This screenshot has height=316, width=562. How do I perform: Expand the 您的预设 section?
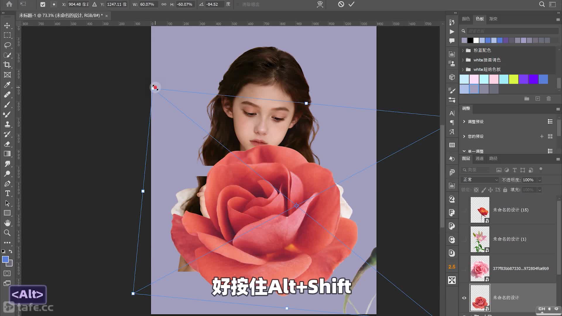pyautogui.click(x=464, y=136)
